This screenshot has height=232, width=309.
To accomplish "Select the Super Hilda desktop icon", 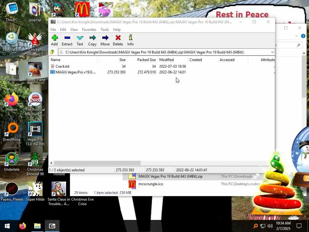I will point(35,192).
